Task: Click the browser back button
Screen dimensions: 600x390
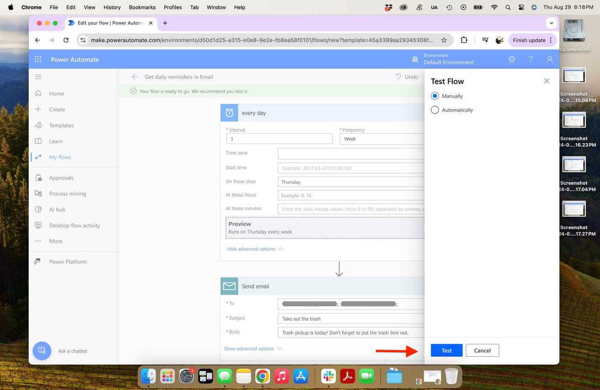Action: [x=37, y=40]
